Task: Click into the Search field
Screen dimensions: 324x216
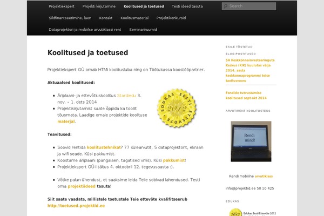Action: click(x=249, y=6)
